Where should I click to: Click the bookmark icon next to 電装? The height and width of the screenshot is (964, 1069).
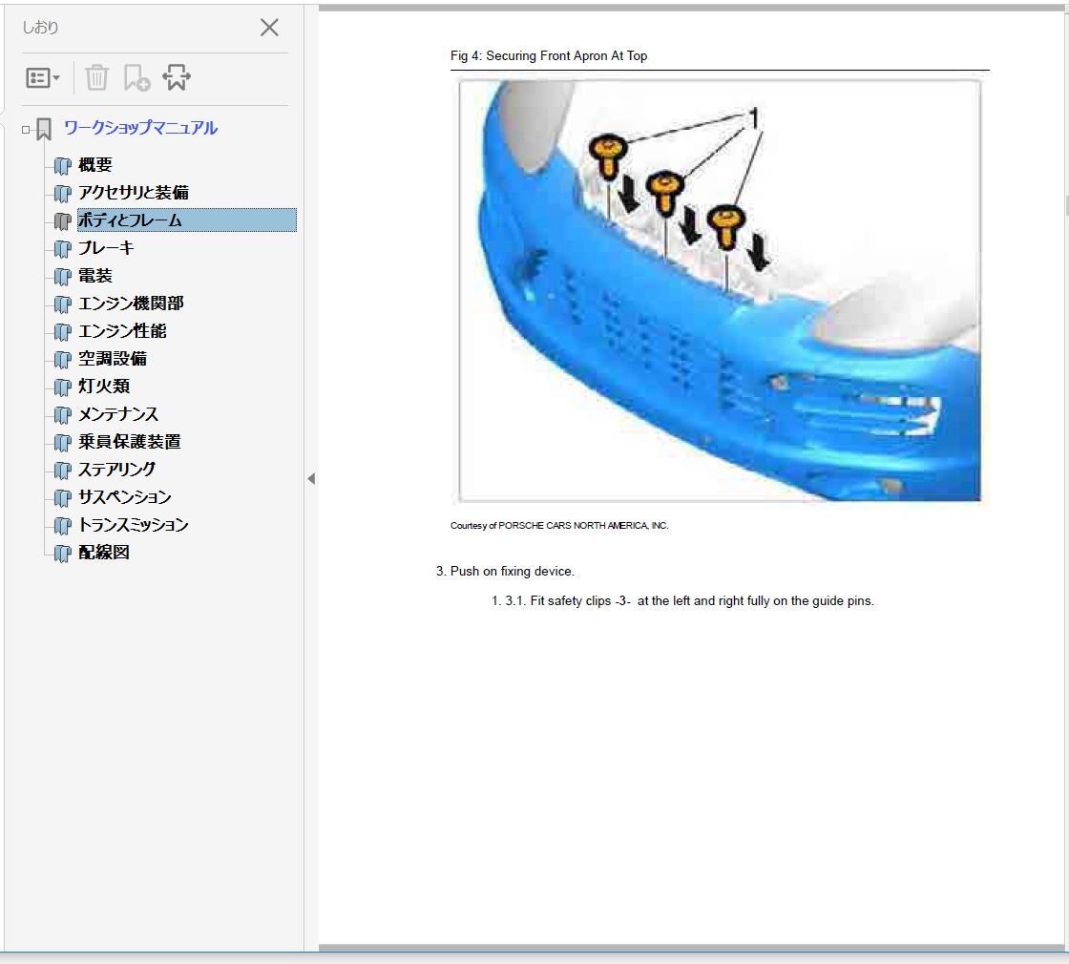point(63,276)
